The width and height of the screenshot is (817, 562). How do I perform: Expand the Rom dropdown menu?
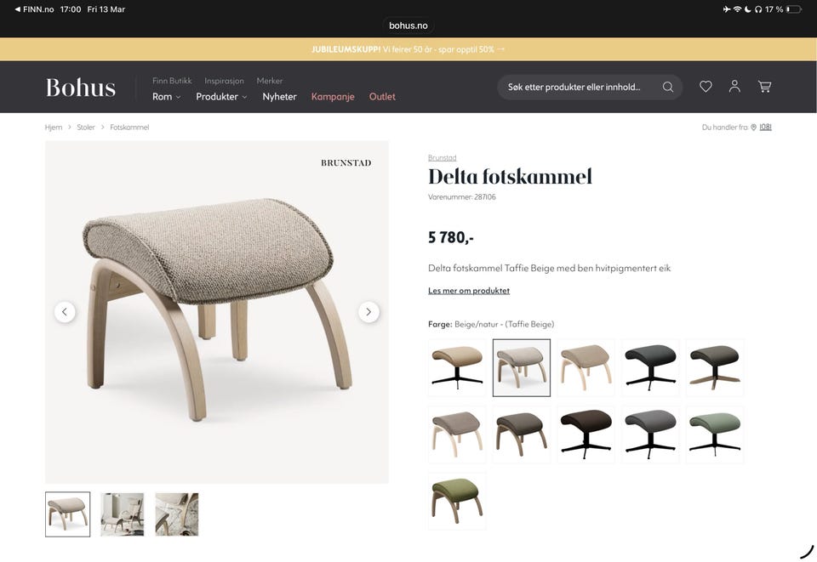pyautogui.click(x=166, y=96)
